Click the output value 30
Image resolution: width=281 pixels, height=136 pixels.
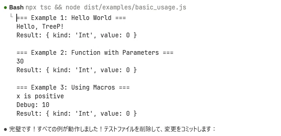pos(20,61)
